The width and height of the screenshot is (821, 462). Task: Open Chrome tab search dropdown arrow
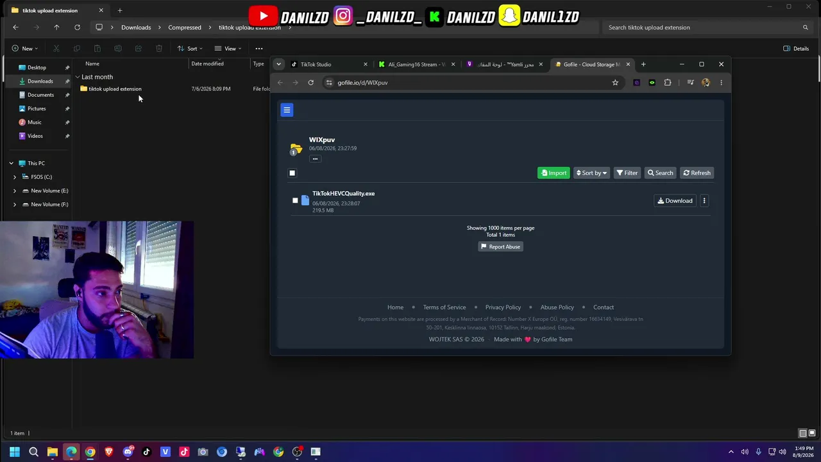point(278,64)
